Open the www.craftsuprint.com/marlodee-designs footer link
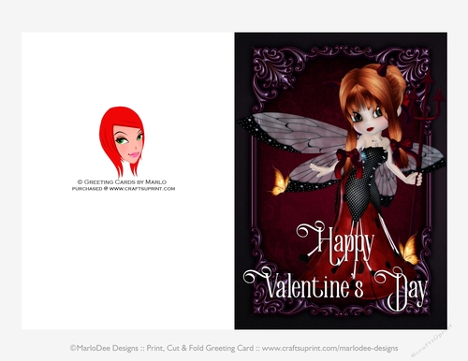 [x=329, y=348]
